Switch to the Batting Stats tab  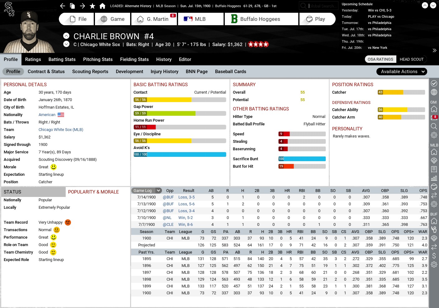(62, 59)
